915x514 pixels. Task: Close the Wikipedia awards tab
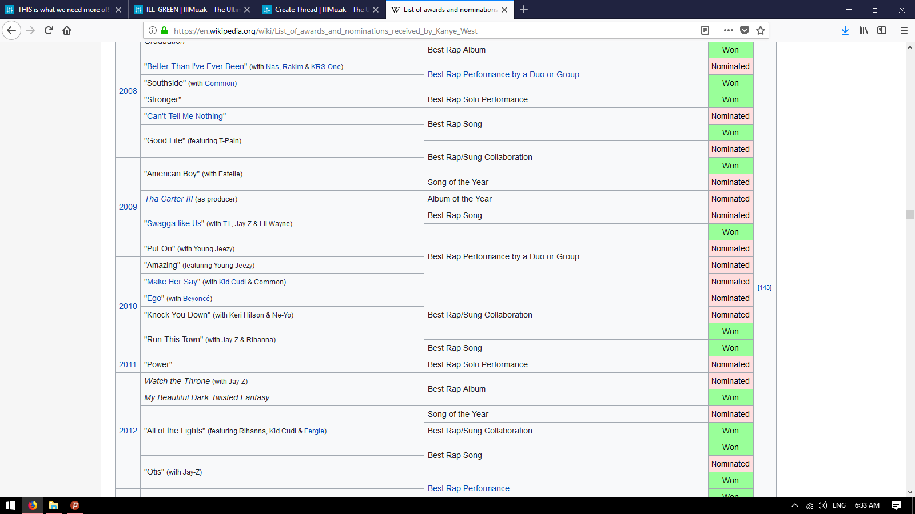pos(504,10)
